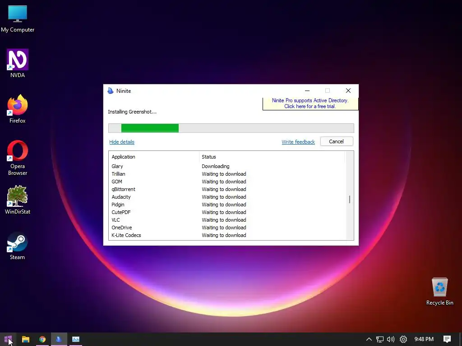Viewport: 462px width, 346px height.
Task: Open File Explorer from the taskbar
Action: pos(26,339)
